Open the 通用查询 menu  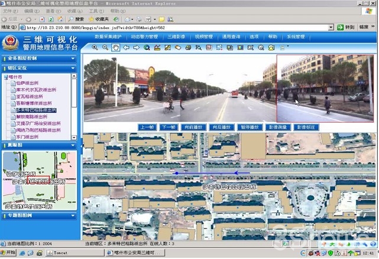(x=230, y=37)
